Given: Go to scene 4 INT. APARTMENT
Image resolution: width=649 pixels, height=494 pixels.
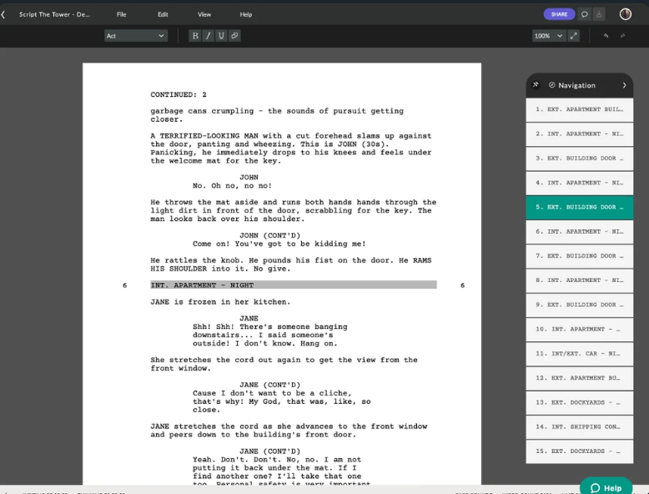Looking at the screenshot, I should pos(580,183).
